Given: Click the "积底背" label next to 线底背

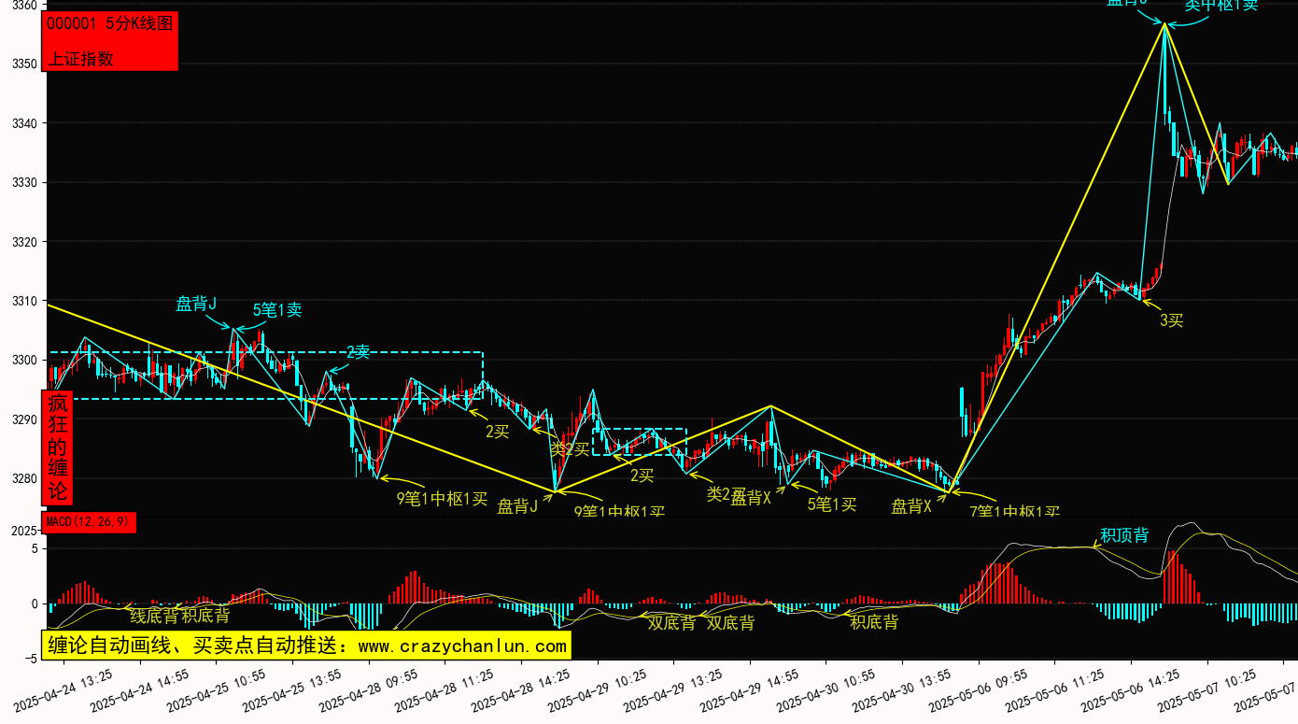Looking at the screenshot, I should pos(205,616).
